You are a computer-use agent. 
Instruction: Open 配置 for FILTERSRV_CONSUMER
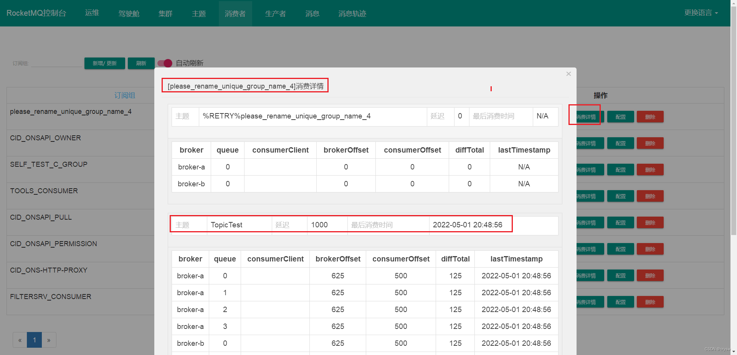coord(621,302)
